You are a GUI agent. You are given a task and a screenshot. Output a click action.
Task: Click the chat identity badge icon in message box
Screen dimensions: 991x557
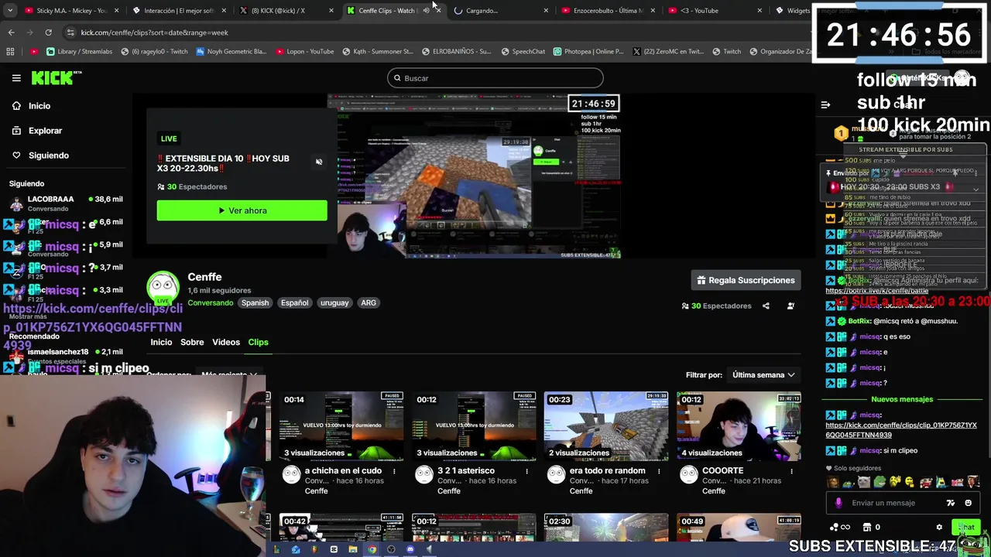tap(951, 503)
